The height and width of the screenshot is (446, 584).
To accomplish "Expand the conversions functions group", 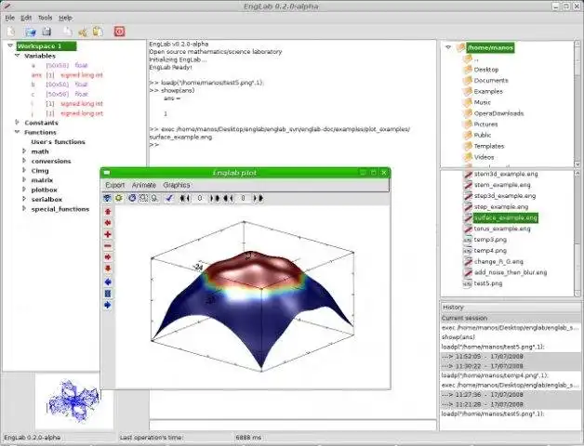I will 24,161.
